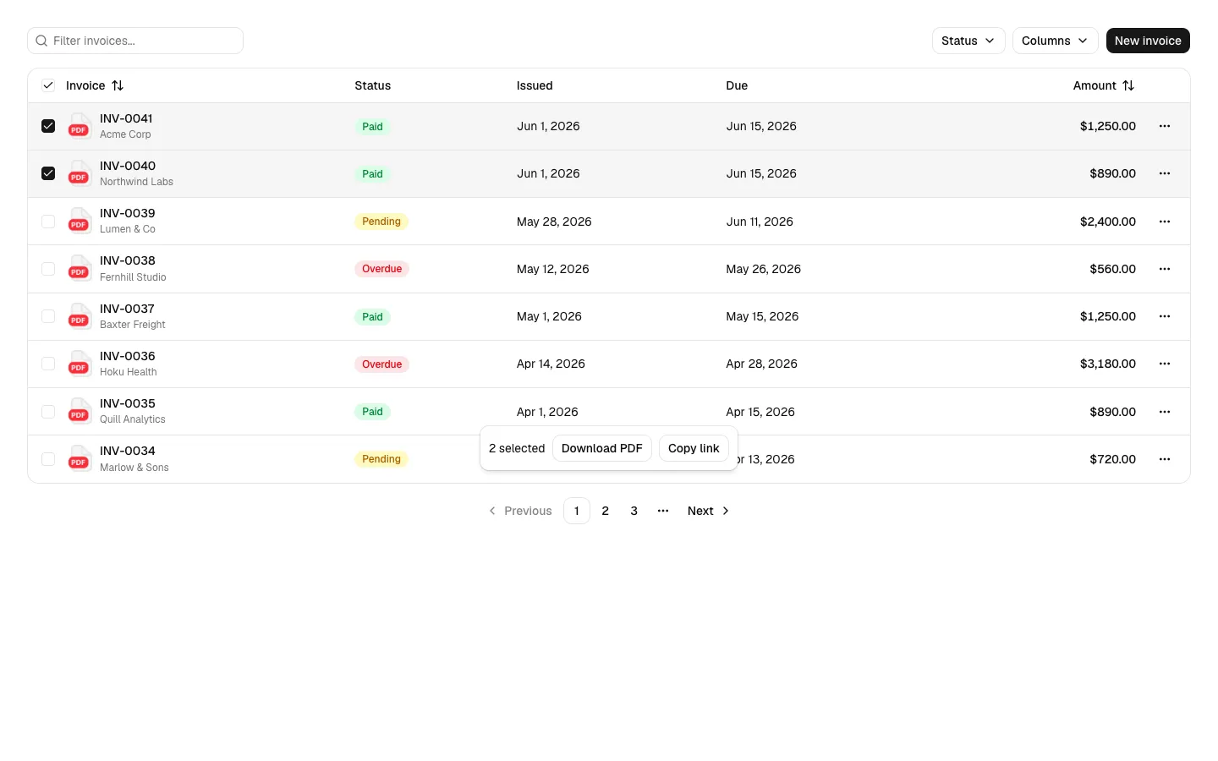The height and width of the screenshot is (761, 1218).
Task: Uncheck the INV-0041 row checkbox
Action: pyautogui.click(x=48, y=126)
